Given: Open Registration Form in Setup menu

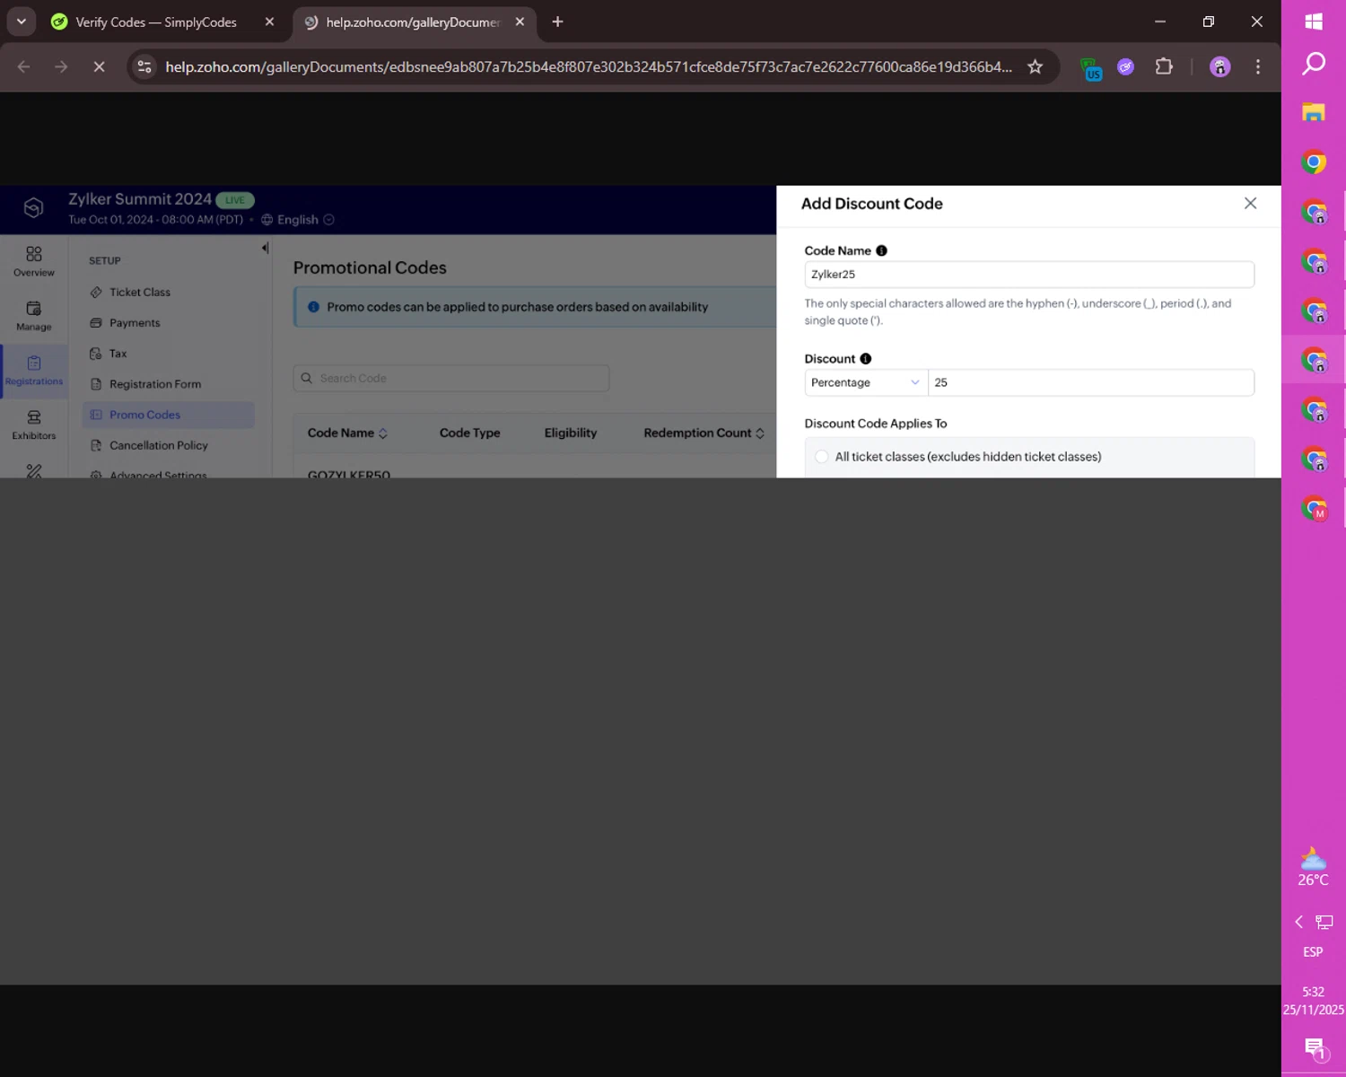Looking at the screenshot, I should [x=155, y=383].
